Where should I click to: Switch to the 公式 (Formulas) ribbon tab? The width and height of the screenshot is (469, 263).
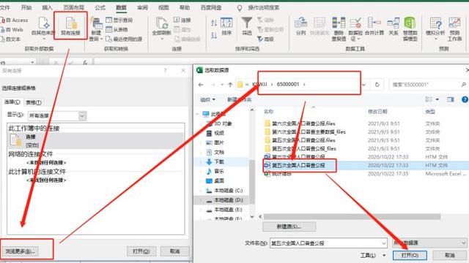[x=100, y=7]
